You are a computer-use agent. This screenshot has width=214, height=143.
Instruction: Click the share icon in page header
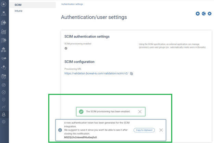point(204,14)
